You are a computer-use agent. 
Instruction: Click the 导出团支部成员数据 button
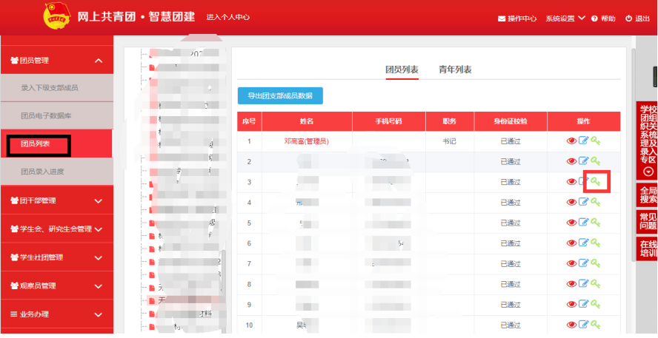tap(280, 95)
